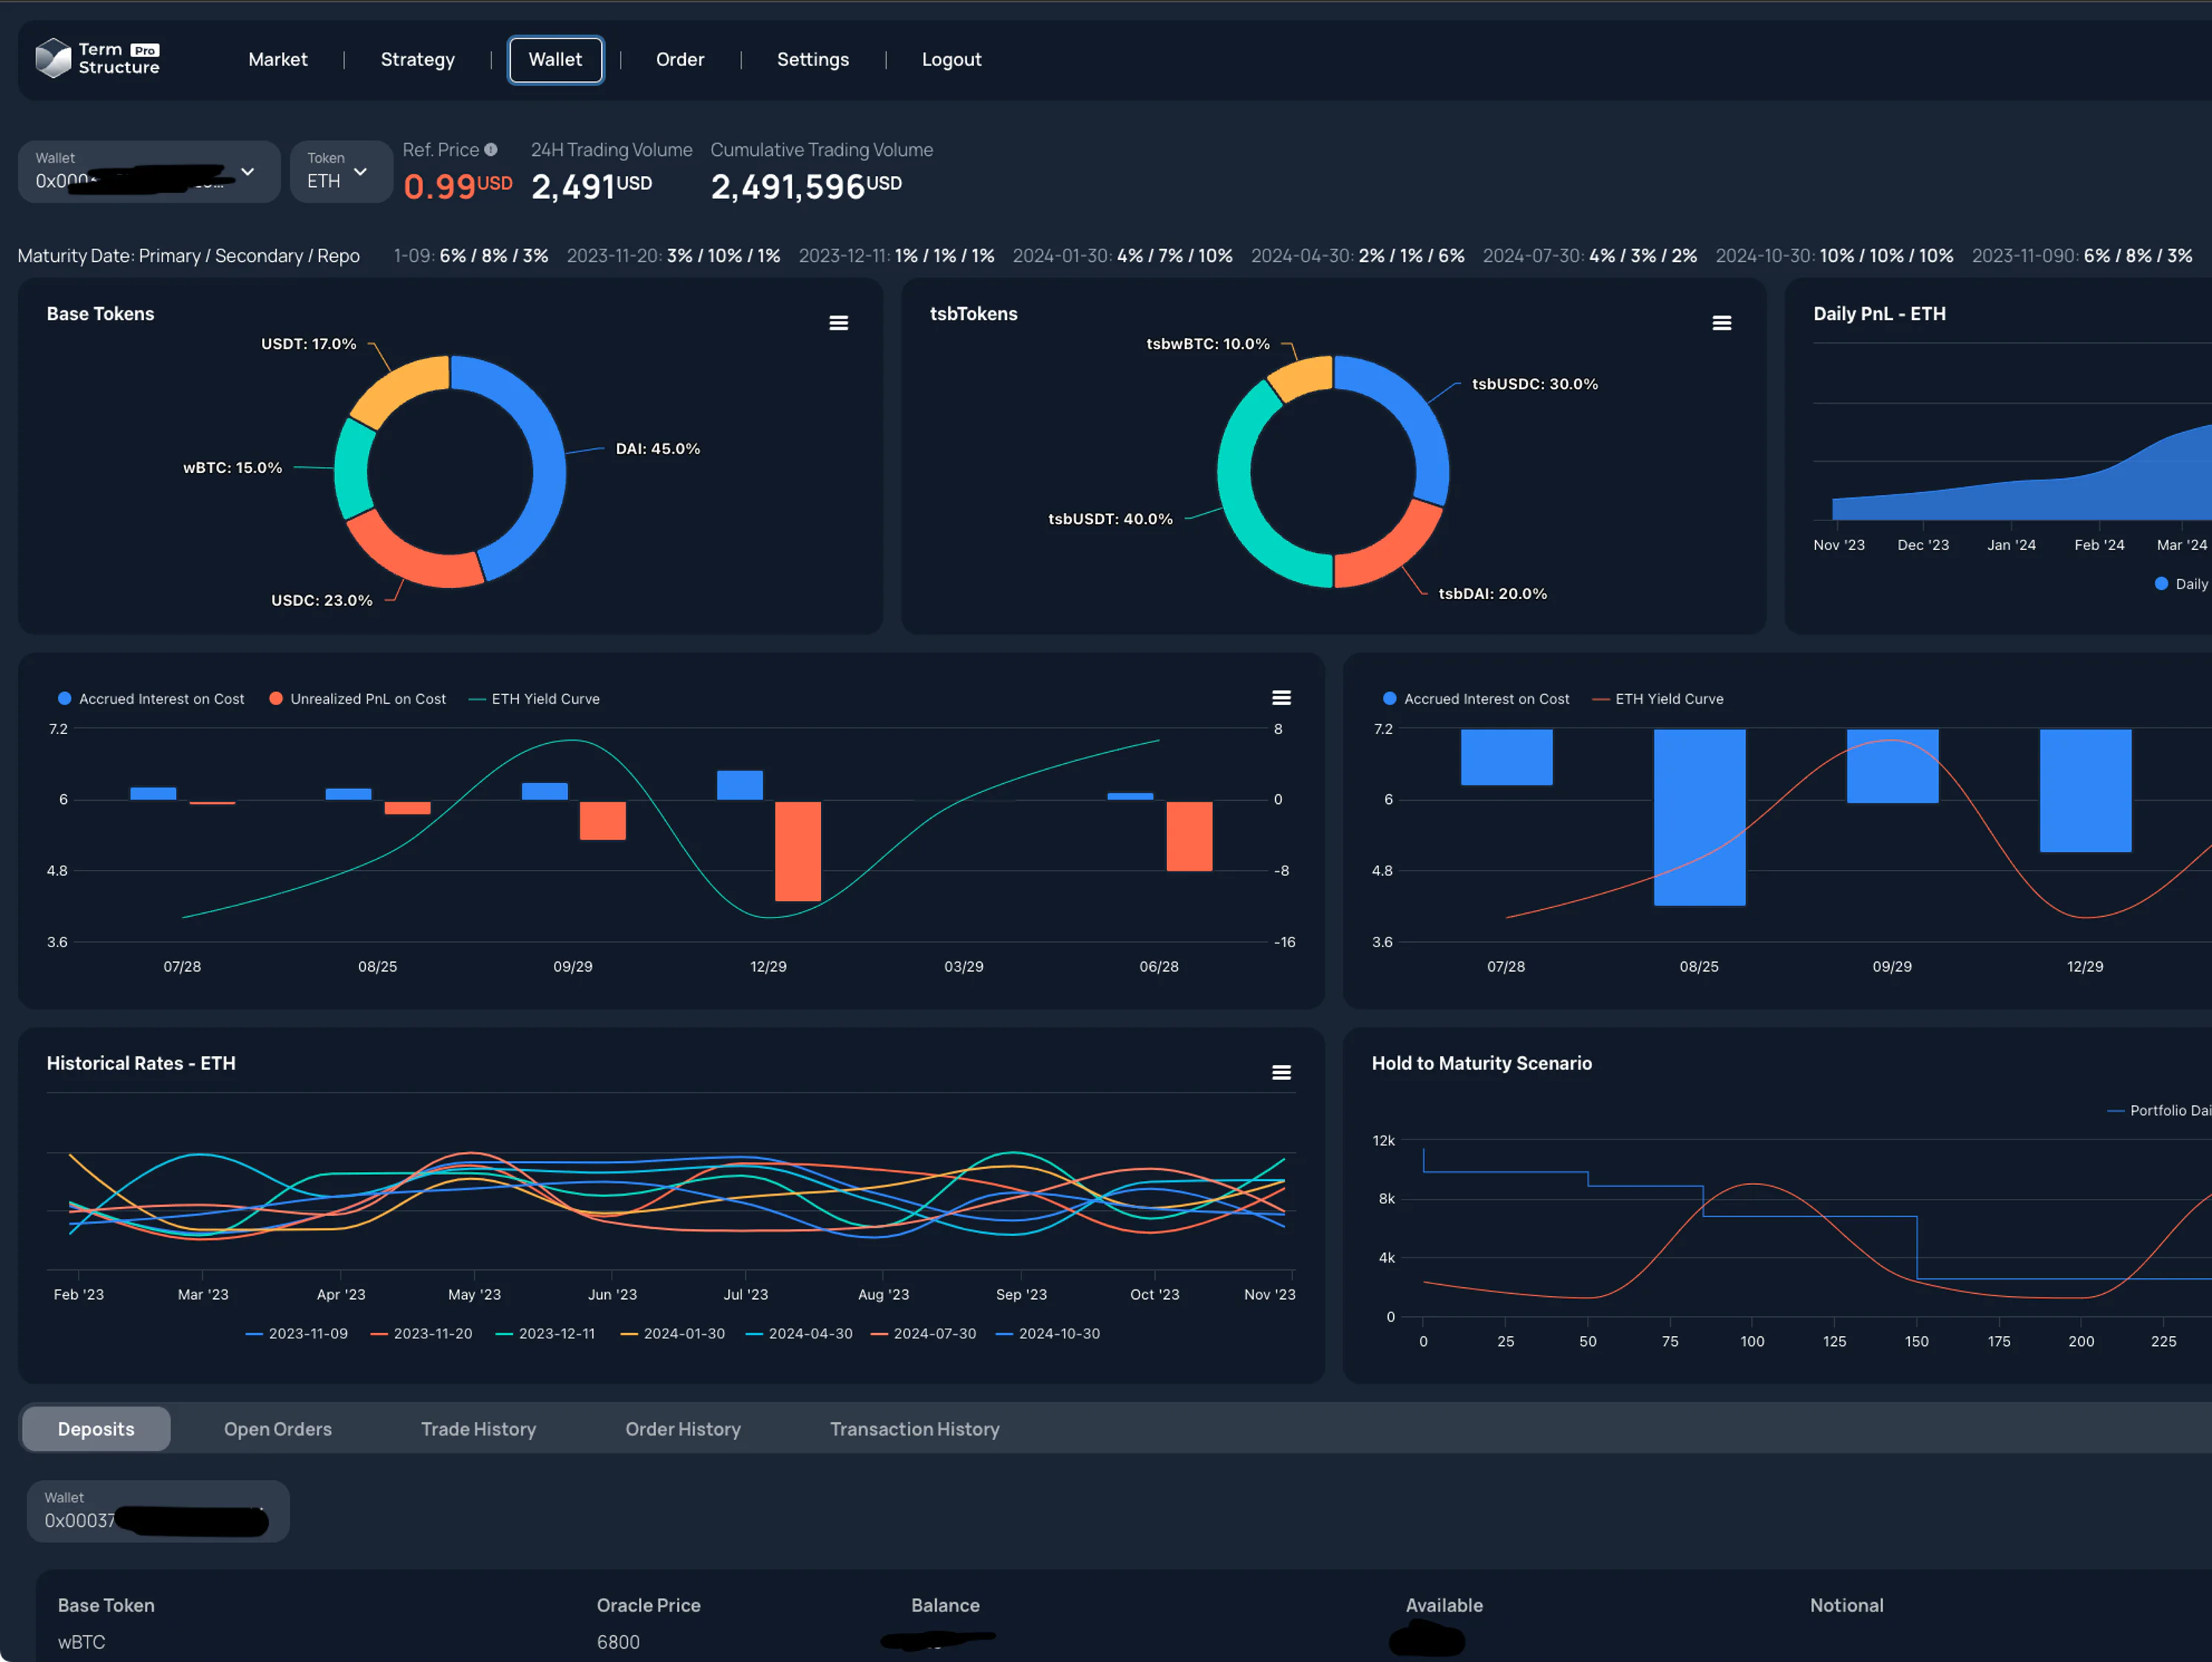Image resolution: width=2212 pixels, height=1662 pixels.
Task: Click the Cumulative Trading Volume 2,491,596 value
Action: pyautogui.click(x=806, y=186)
